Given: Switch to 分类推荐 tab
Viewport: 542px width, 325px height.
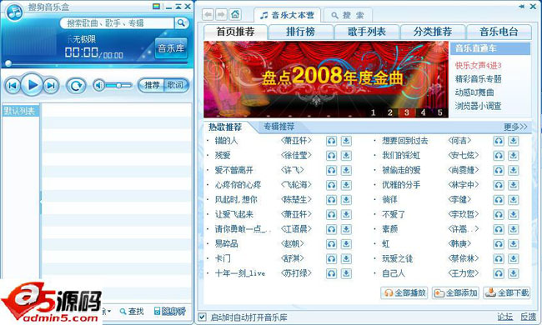Looking at the screenshot, I should [433, 32].
